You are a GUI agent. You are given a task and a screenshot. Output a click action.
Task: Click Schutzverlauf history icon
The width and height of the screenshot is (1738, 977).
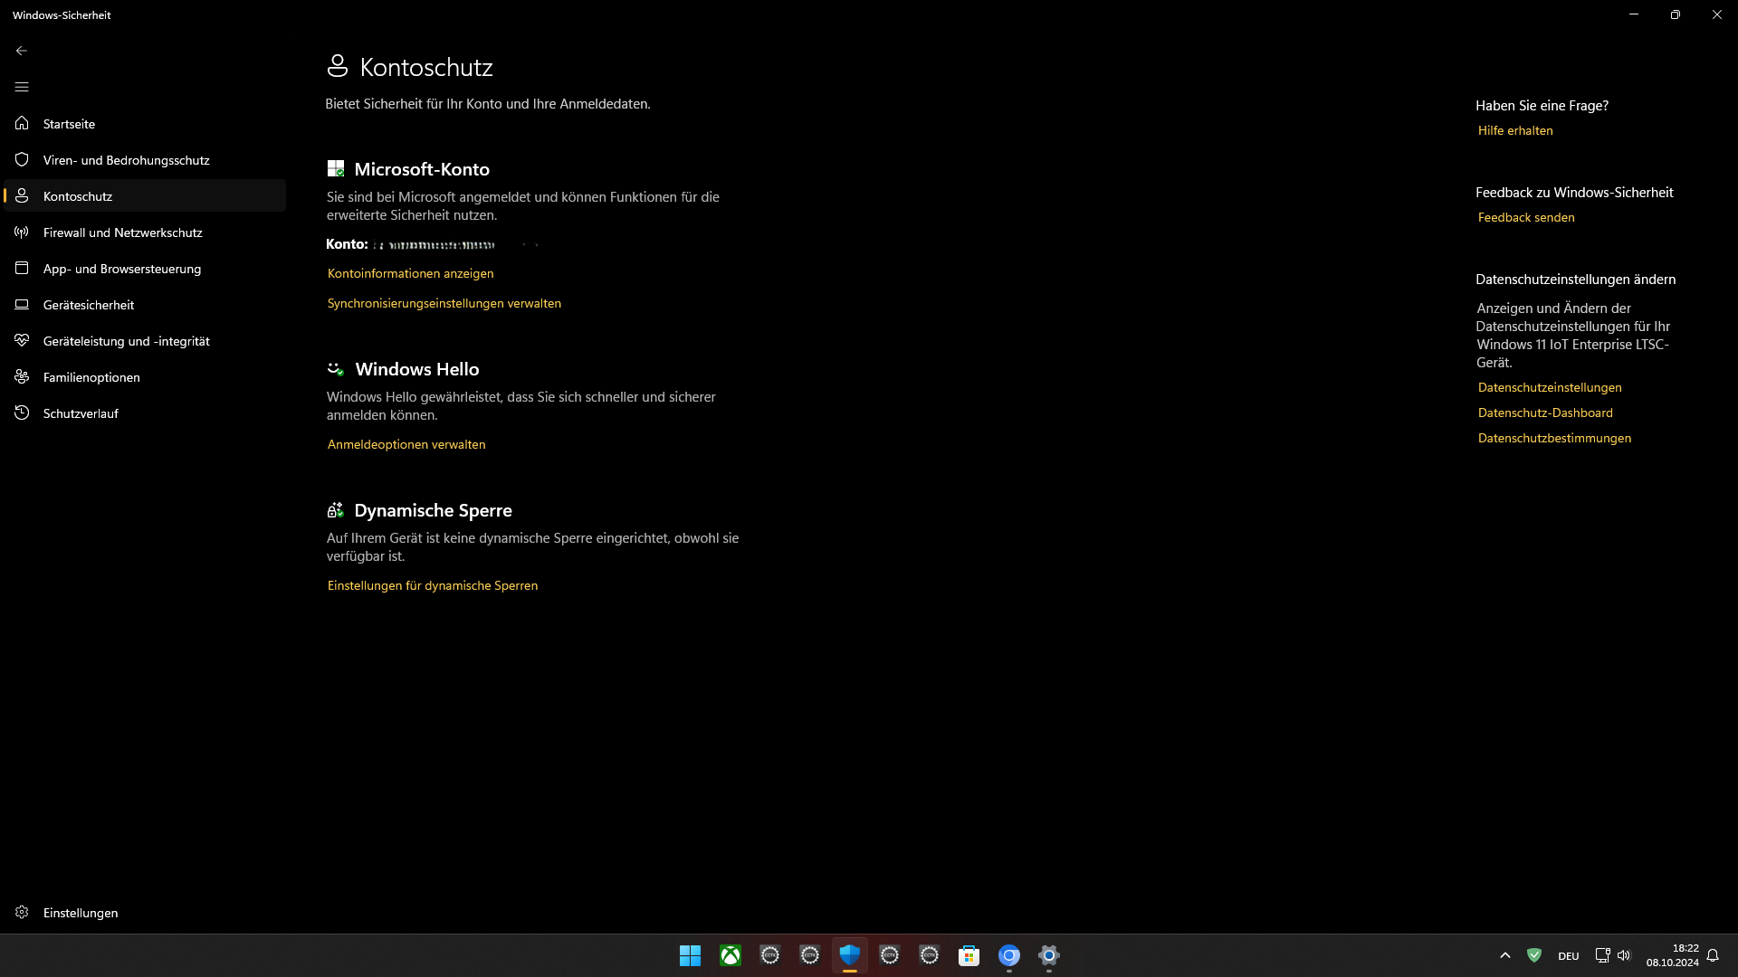click(x=22, y=413)
